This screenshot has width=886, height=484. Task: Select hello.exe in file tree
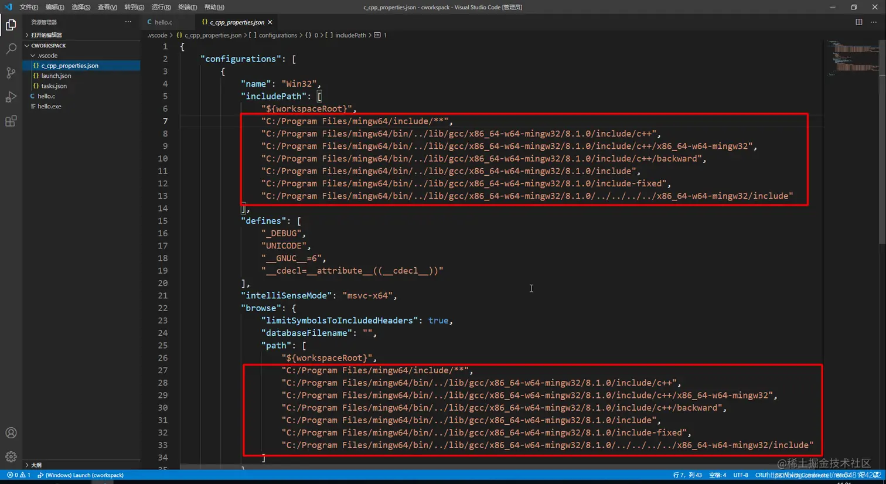tap(81, 106)
